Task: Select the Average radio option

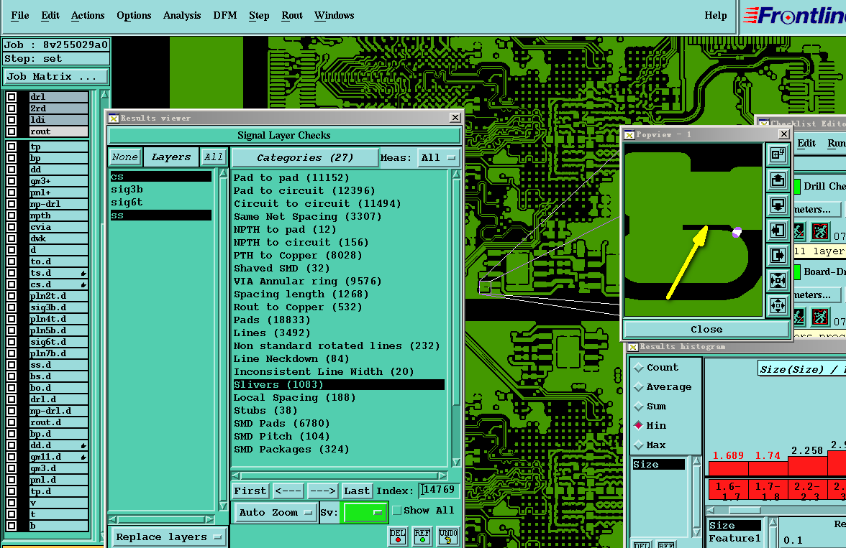Action: click(x=639, y=387)
